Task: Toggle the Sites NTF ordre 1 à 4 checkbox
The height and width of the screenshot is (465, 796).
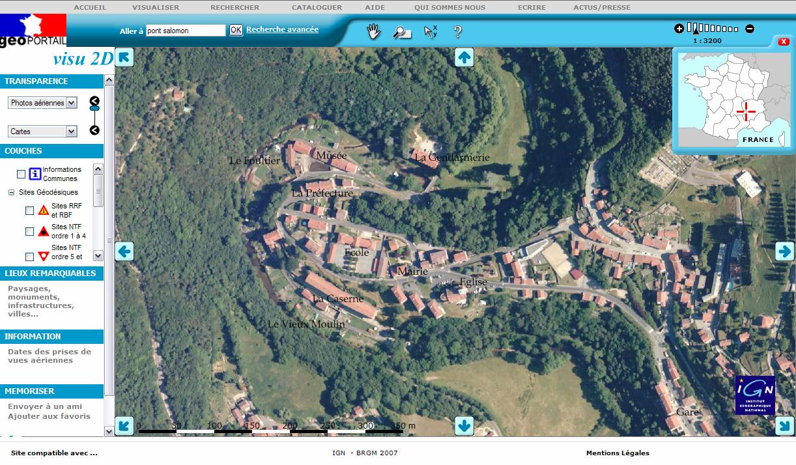Action: [29, 231]
